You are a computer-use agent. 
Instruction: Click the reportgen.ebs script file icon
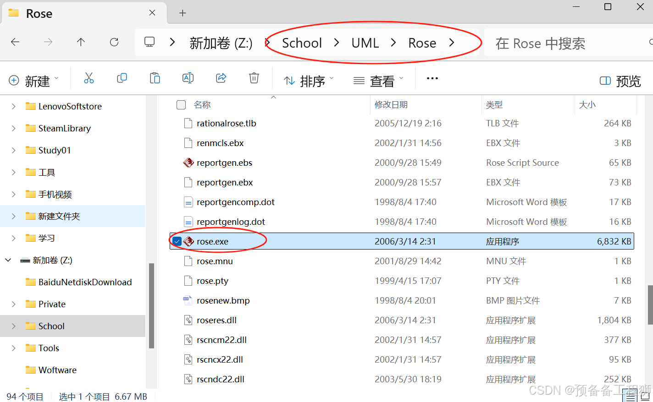point(188,163)
